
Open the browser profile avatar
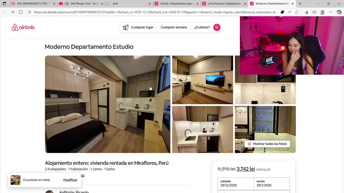click(x=322, y=12)
